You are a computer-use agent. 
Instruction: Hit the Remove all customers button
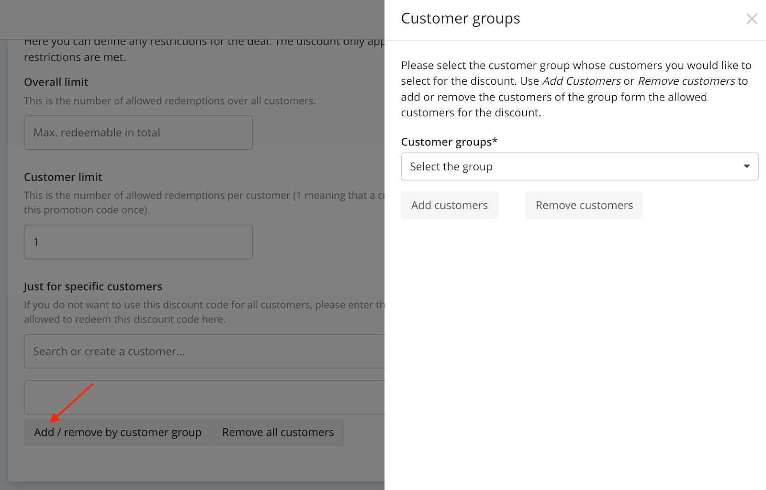(x=278, y=433)
